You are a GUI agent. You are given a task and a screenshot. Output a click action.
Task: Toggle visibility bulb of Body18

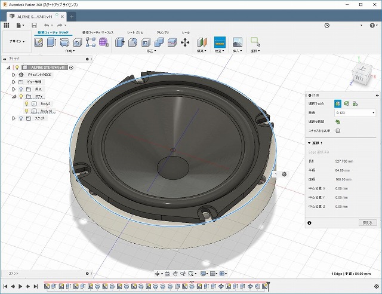coord(26,111)
